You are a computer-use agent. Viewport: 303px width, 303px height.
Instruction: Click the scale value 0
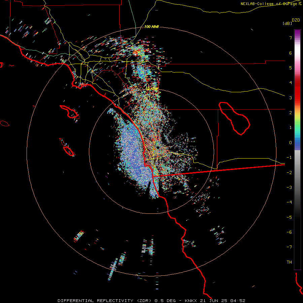pyautogui.click(x=291, y=143)
